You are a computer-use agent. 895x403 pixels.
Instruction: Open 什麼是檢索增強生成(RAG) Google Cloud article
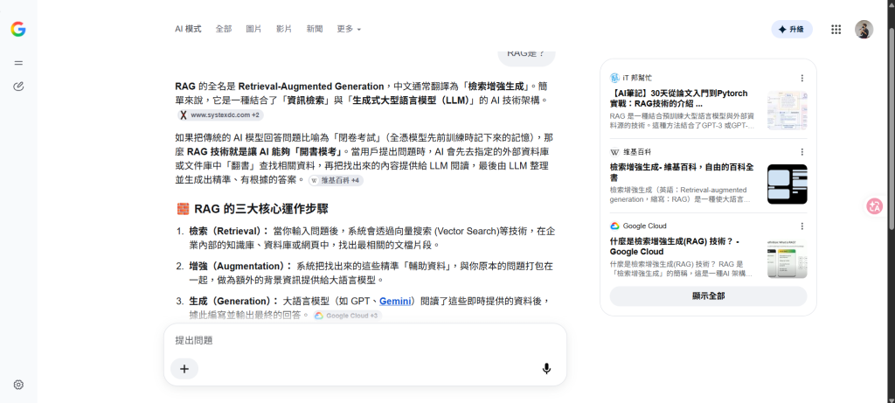675,247
